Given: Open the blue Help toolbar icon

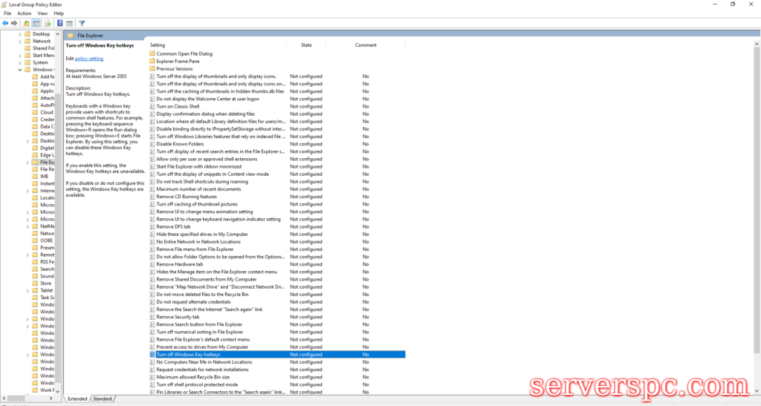Looking at the screenshot, I should click(x=59, y=23).
